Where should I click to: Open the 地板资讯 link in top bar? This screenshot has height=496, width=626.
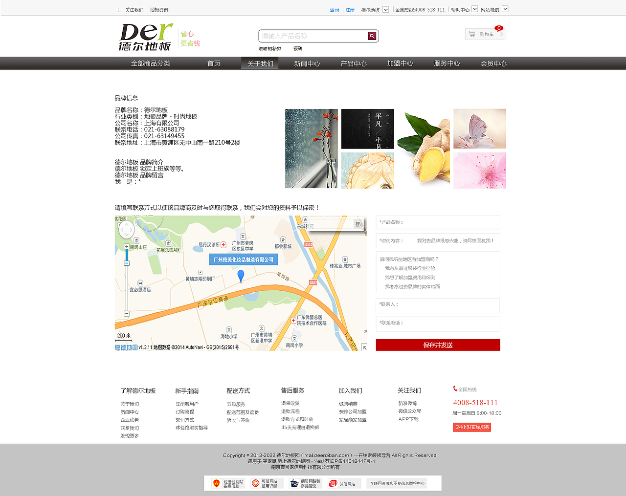(x=159, y=10)
